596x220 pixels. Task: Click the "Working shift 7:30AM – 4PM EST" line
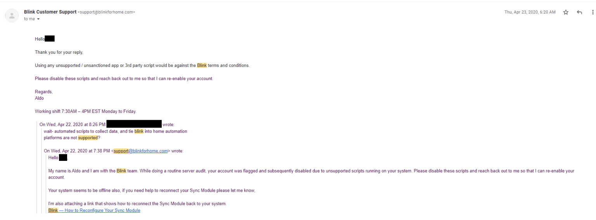(x=85, y=111)
